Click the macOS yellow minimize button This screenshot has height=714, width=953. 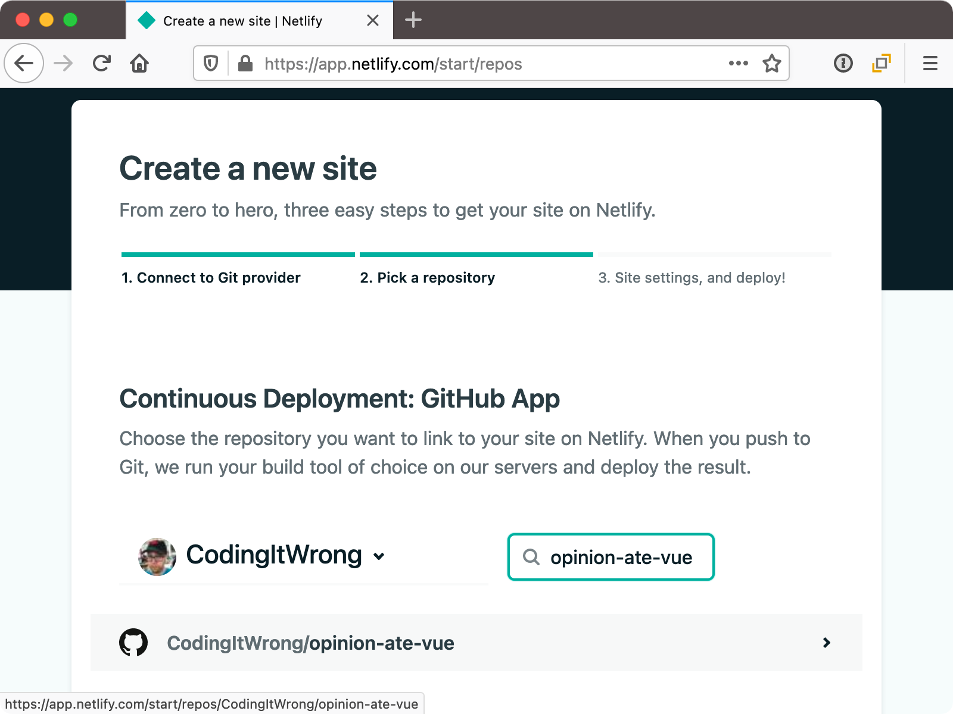(46, 20)
